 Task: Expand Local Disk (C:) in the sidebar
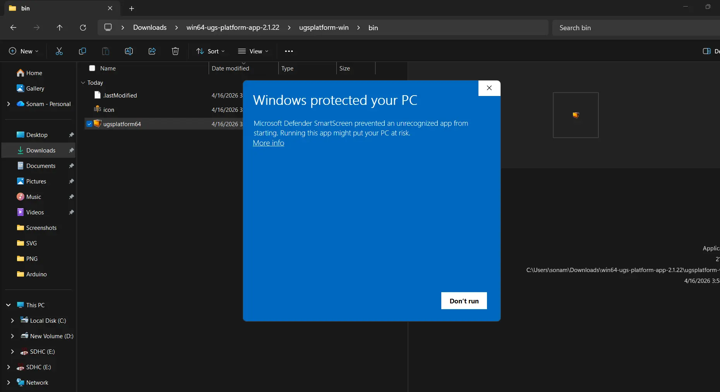pos(12,320)
